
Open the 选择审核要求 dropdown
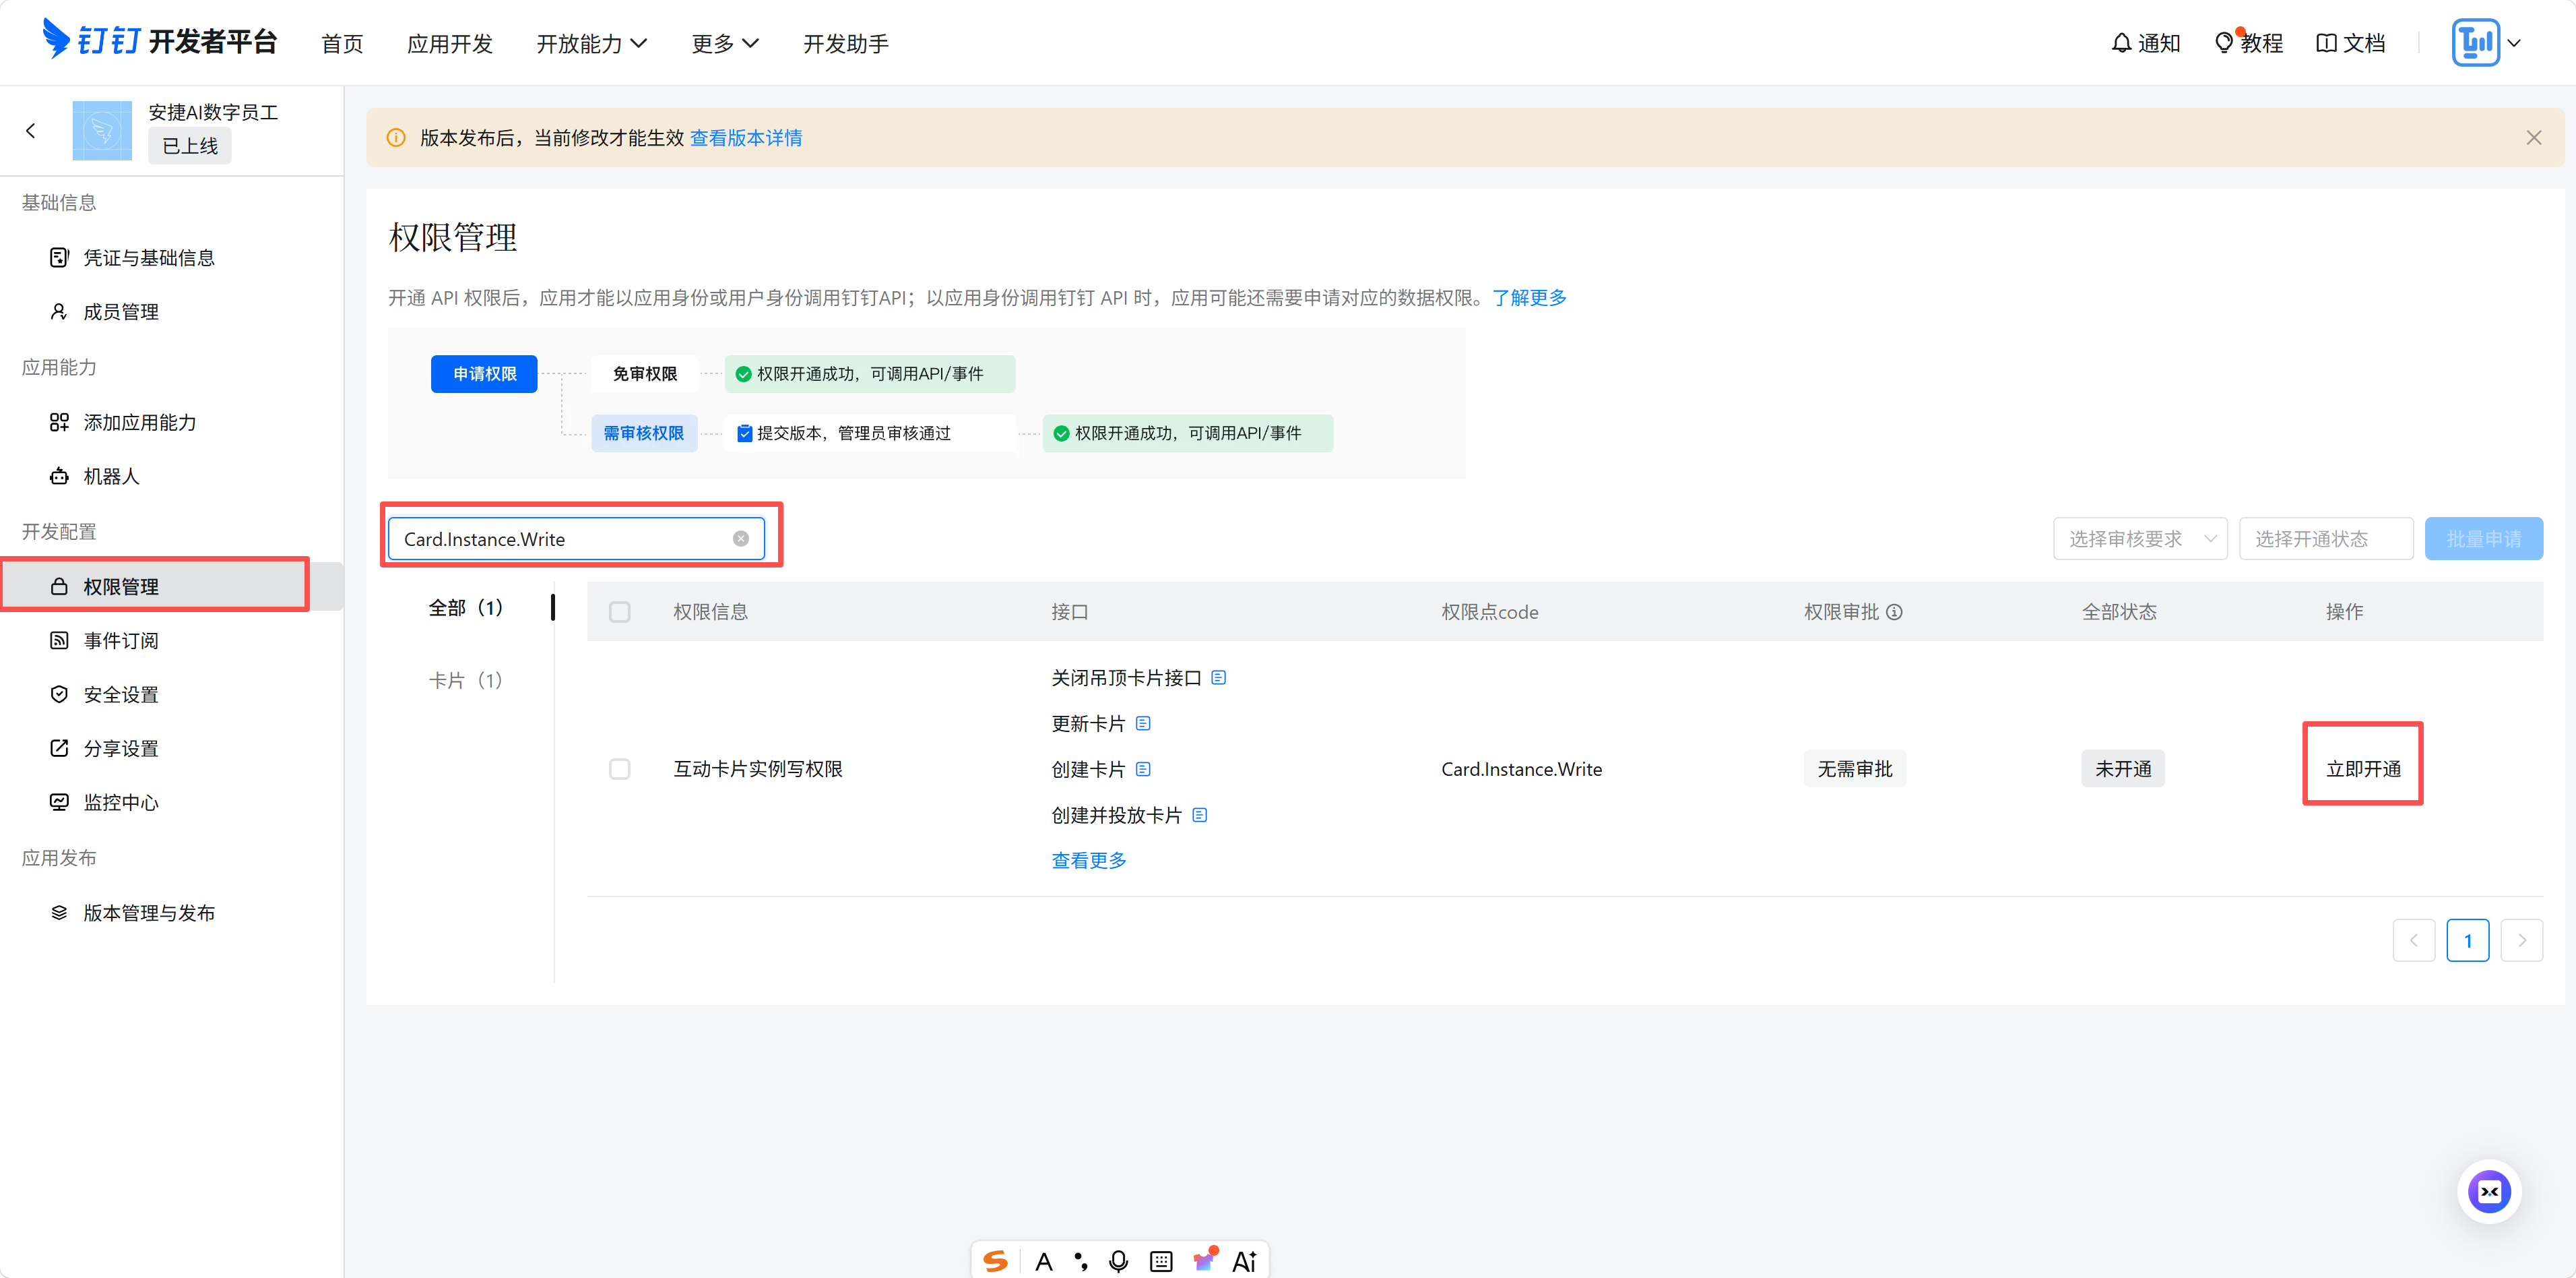(x=2140, y=539)
